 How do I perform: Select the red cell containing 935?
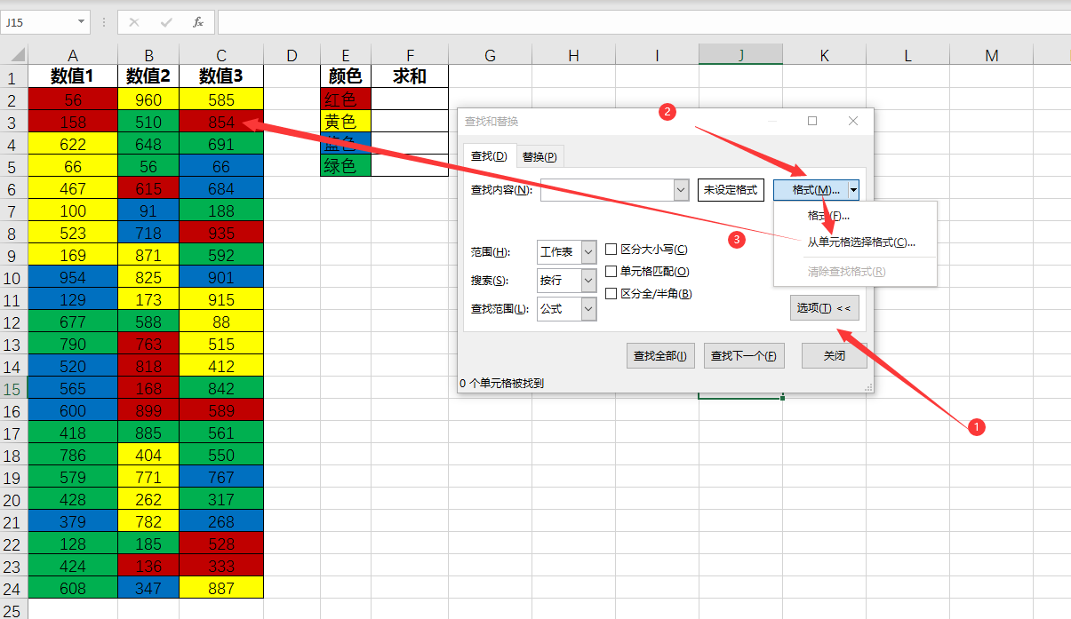221,233
